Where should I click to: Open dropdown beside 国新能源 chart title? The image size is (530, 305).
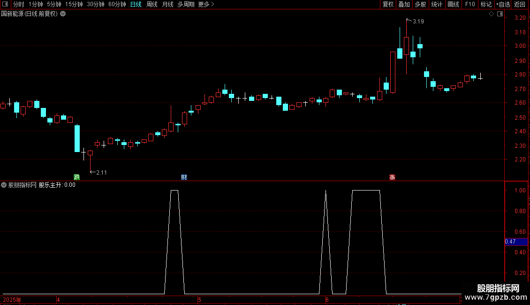(63, 14)
